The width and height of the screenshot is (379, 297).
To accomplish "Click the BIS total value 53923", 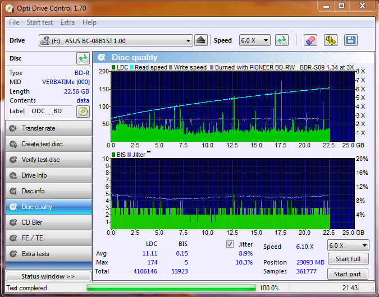I will click(x=179, y=271).
